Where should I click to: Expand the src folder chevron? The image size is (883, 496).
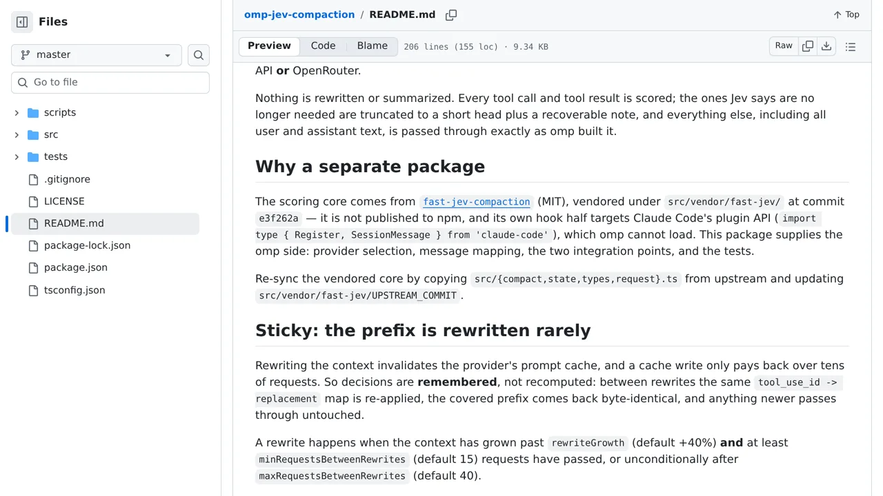click(17, 135)
